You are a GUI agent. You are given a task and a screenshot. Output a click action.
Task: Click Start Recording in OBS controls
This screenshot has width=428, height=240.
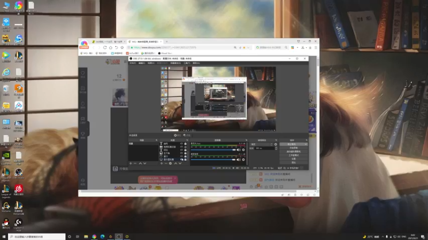[x=293, y=148]
